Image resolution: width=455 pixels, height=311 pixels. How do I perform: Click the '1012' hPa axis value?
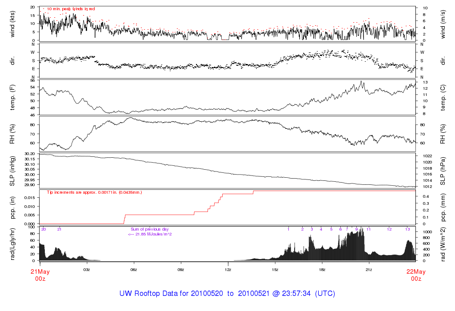click(428, 187)
